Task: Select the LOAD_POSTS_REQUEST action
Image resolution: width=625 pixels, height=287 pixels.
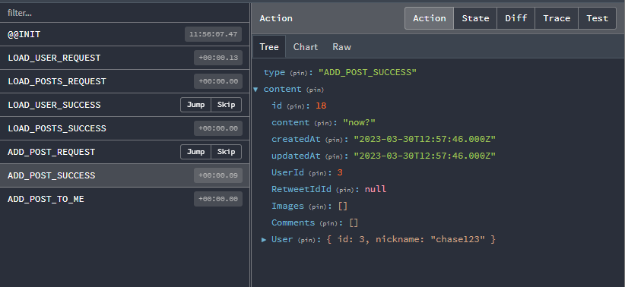Action: tap(125, 81)
